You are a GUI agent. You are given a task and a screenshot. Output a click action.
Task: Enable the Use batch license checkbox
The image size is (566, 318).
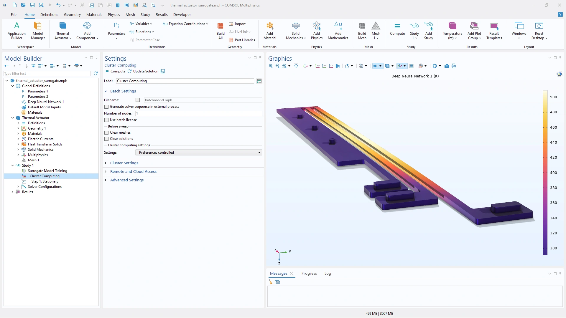pyautogui.click(x=106, y=120)
